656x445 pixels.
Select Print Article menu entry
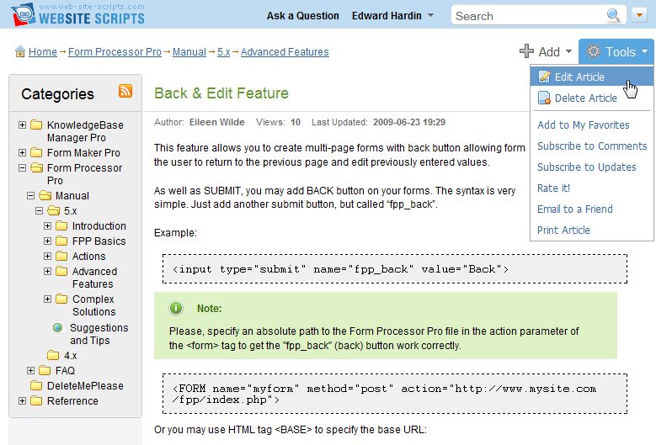563,230
